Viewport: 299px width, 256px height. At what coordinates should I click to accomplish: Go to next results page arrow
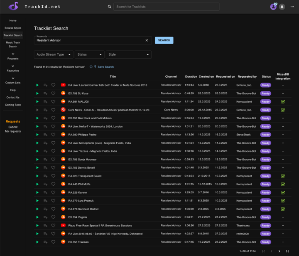click(279, 251)
